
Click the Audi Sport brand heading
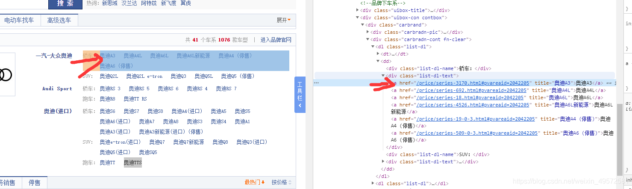(57, 89)
